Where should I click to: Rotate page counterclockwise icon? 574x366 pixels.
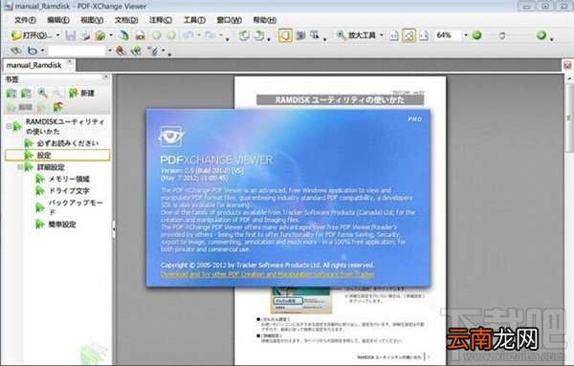pyautogui.click(x=244, y=35)
